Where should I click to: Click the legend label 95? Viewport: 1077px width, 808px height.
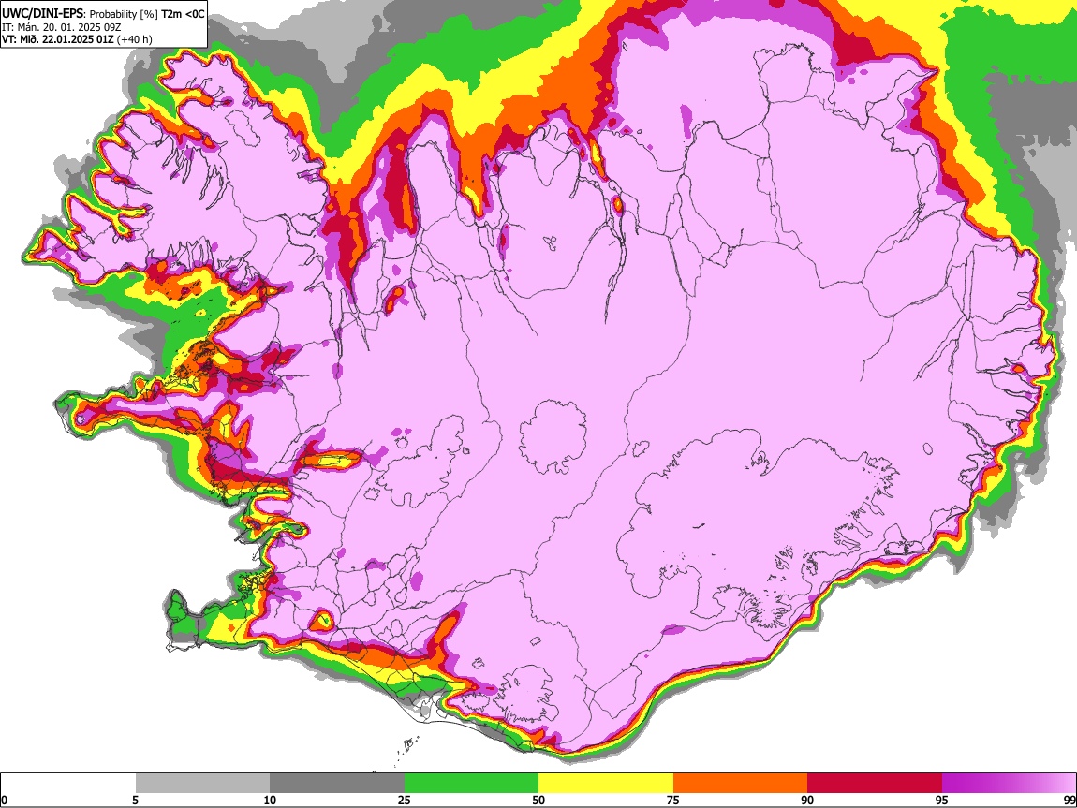coord(942,801)
